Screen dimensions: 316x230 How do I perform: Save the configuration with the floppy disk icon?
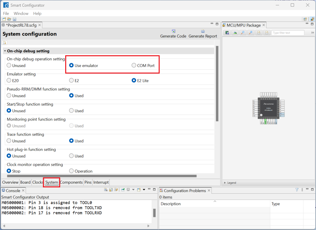15,19
